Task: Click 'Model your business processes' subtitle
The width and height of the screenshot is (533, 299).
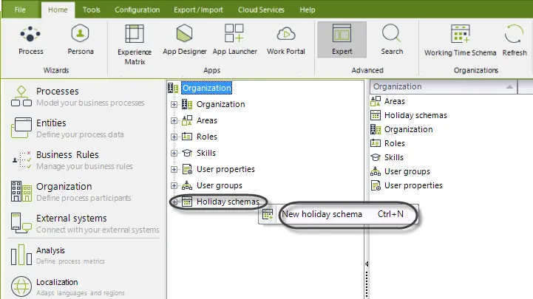Action: pos(90,103)
